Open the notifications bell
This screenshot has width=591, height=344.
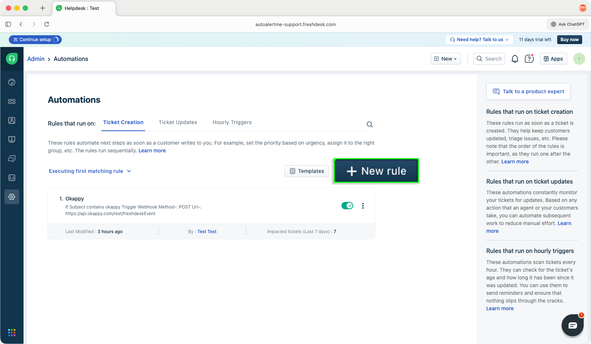coord(515,59)
